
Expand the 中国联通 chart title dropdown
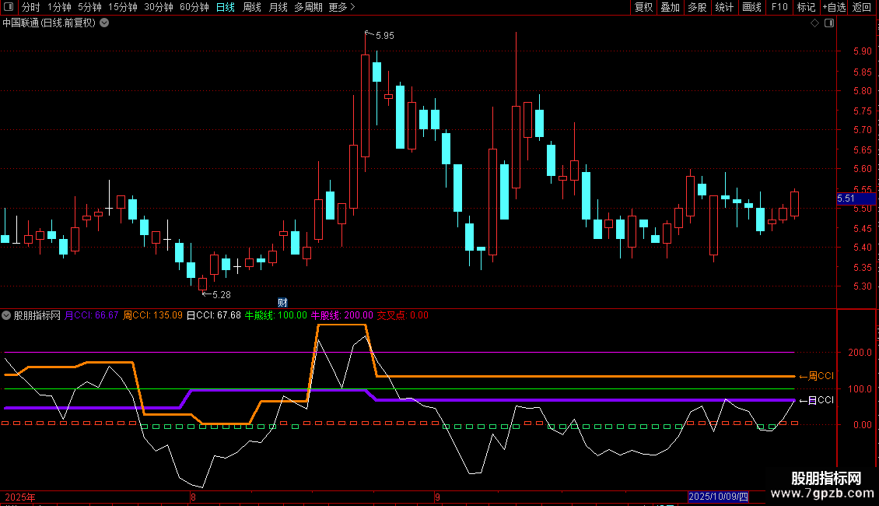(x=104, y=23)
